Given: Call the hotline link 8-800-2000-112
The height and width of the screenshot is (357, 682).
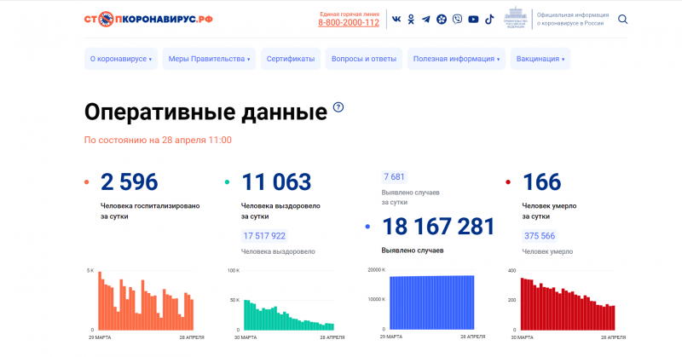Looking at the screenshot, I should pos(349,23).
